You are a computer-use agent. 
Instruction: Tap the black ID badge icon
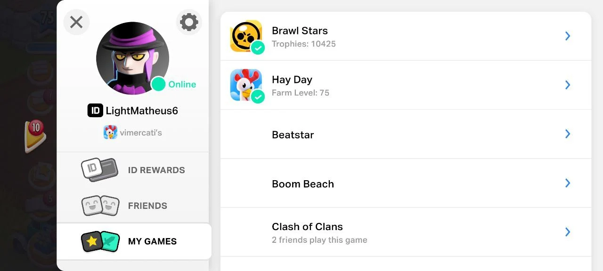pyautogui.click(x=95, y=111)
